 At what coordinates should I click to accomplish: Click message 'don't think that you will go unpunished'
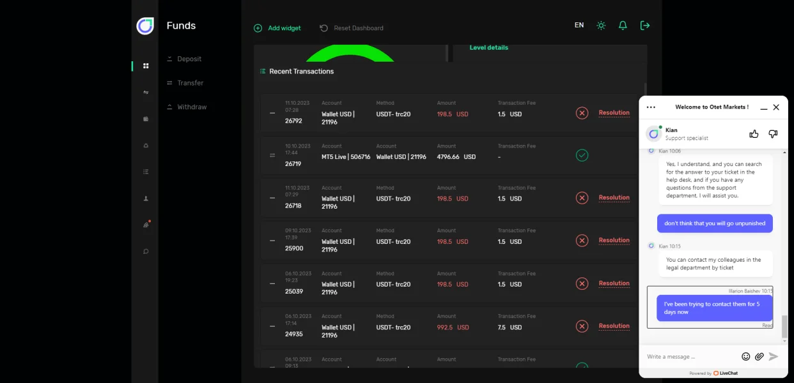(x=715, y=223)
